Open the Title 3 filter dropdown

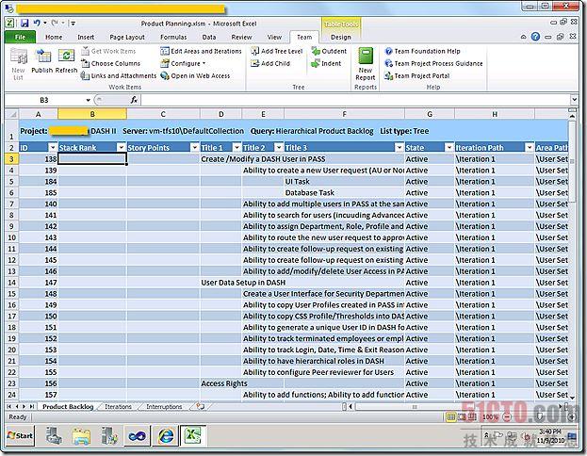pos(399,148)
